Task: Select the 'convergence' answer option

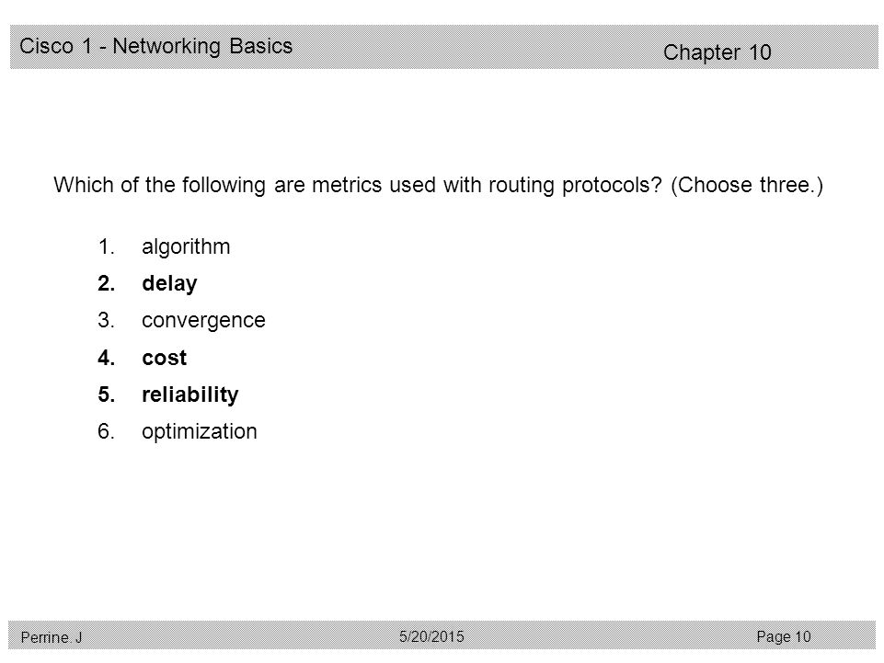Action: click(203, 321)
